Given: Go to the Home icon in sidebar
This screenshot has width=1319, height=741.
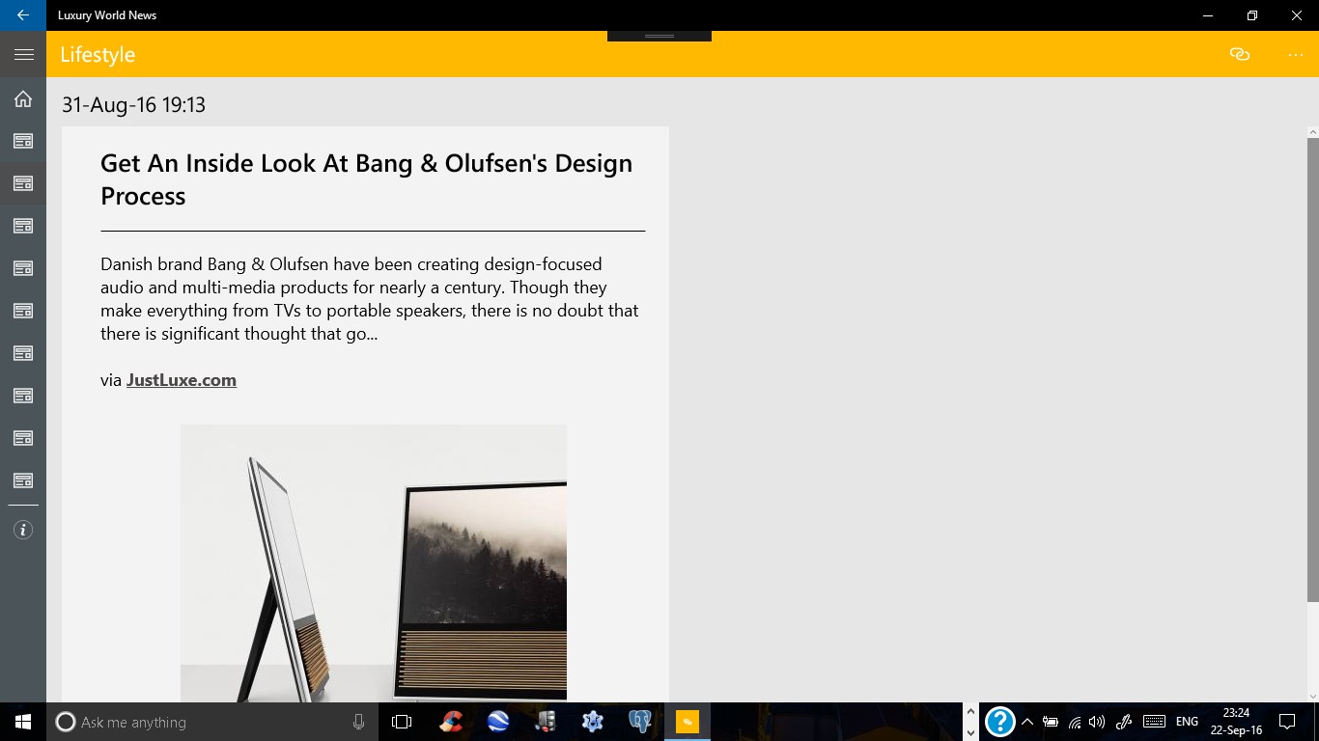Looking at the screenshot, I should tap(23, 98).
